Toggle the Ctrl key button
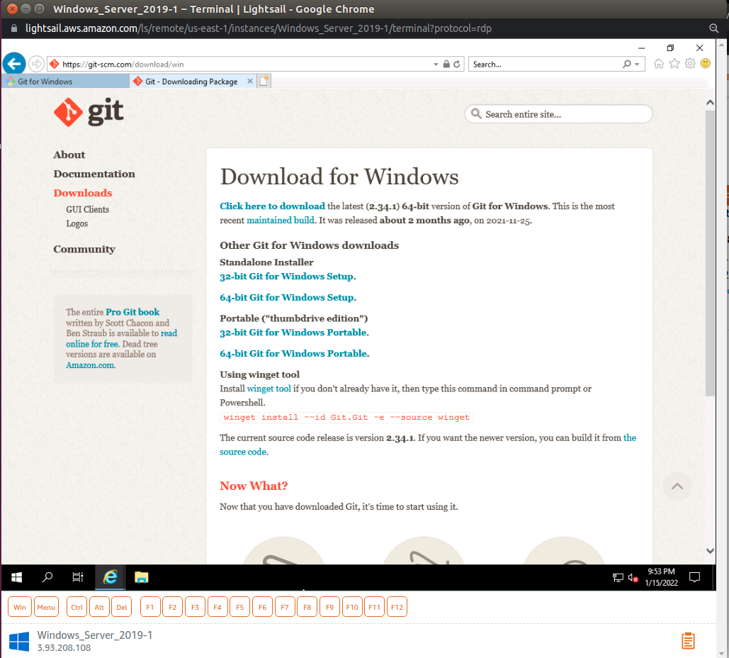Screen dimensions: 729x658 coord(77,607)
